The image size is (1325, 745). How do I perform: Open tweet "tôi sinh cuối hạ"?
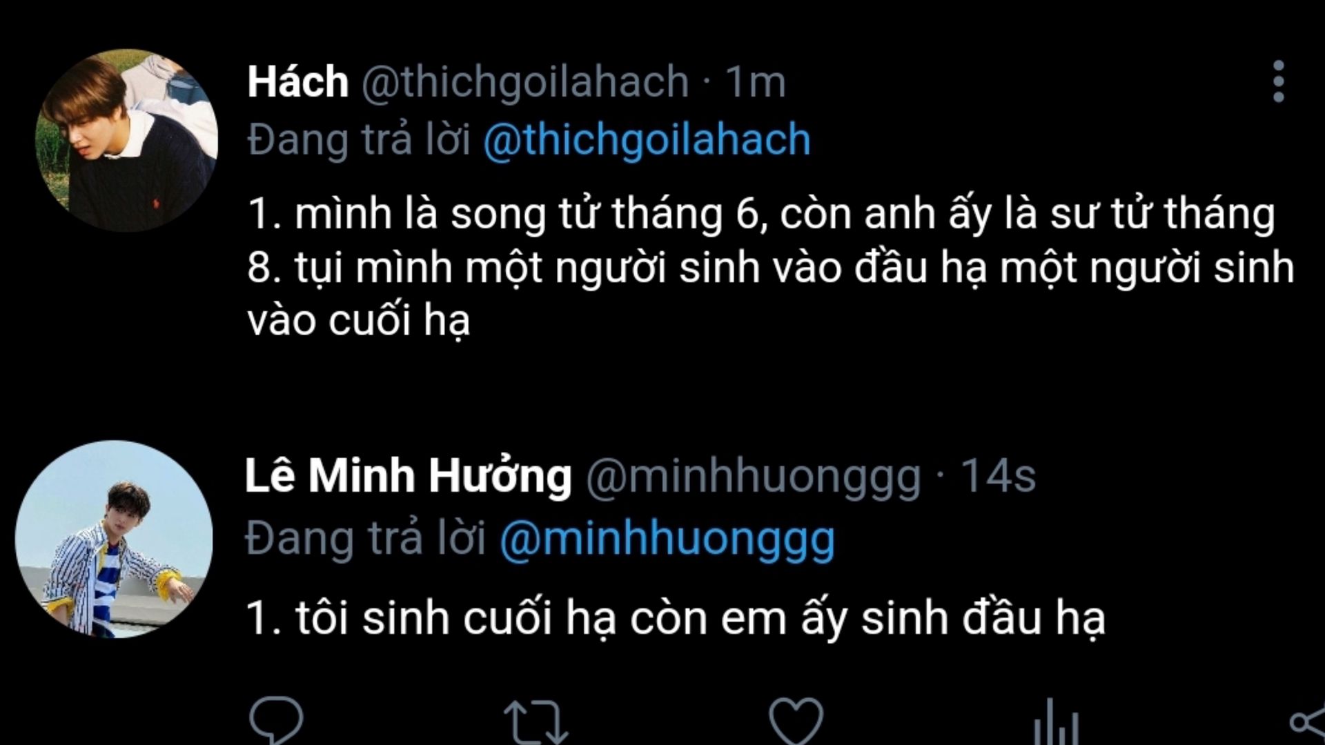tap(676, 617)
